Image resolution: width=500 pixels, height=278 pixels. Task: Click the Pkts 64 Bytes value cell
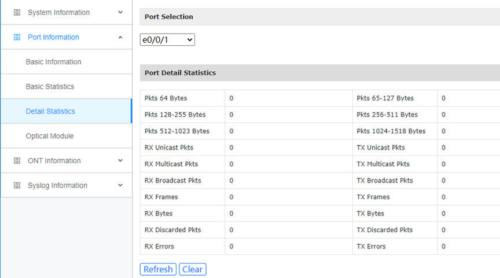pyautogui.click(x=288, y=98)
